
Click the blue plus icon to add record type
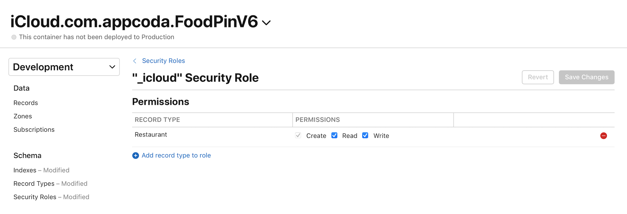(136, 155)
